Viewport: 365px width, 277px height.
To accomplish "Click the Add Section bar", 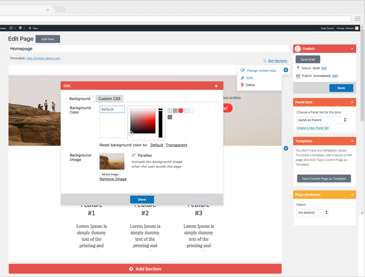I will click(145, 269).
